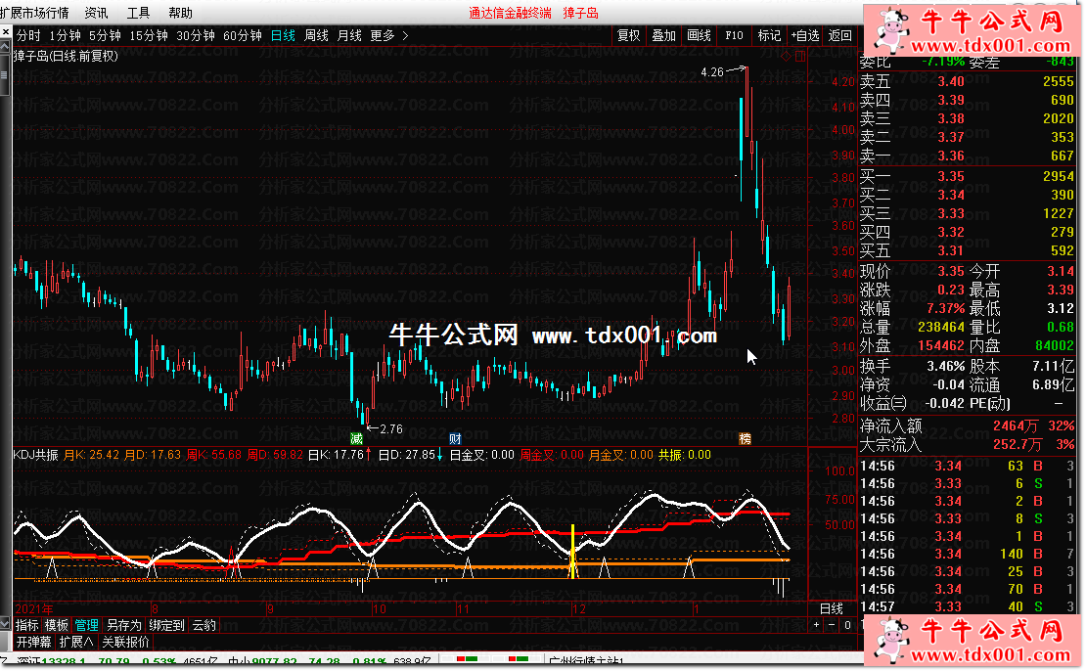Click the 总量 value 238464
This screenshot has width=1086, height=671.
941,327
